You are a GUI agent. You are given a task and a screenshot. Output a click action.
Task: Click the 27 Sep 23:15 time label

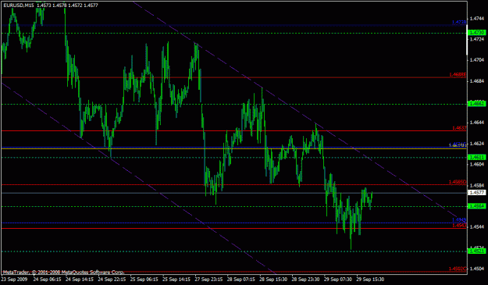[208, 280]
